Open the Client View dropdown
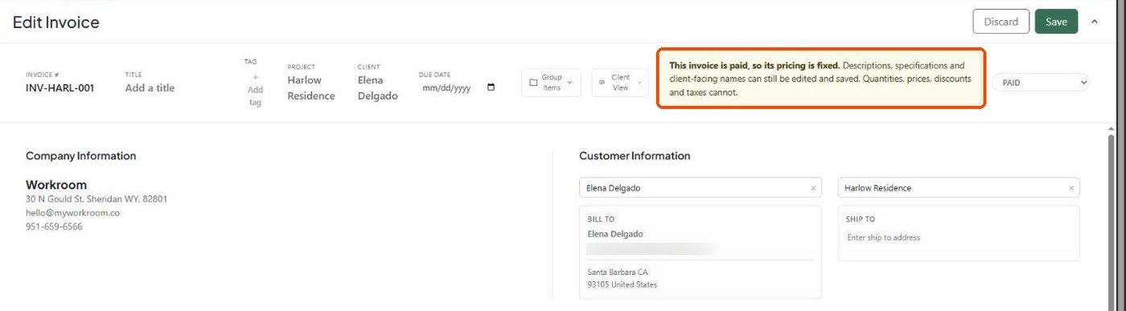The height and width of the screenshot is (311, 1126). [x=620, y=82]
